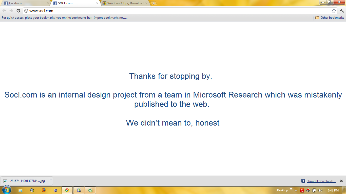The height and width of the screenshot is (194, 346).
Task: Click the browser forward arrow
Action: [11, 11]
